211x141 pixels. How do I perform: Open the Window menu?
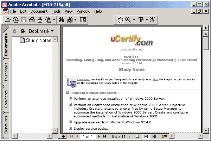(x=83, y=12)
